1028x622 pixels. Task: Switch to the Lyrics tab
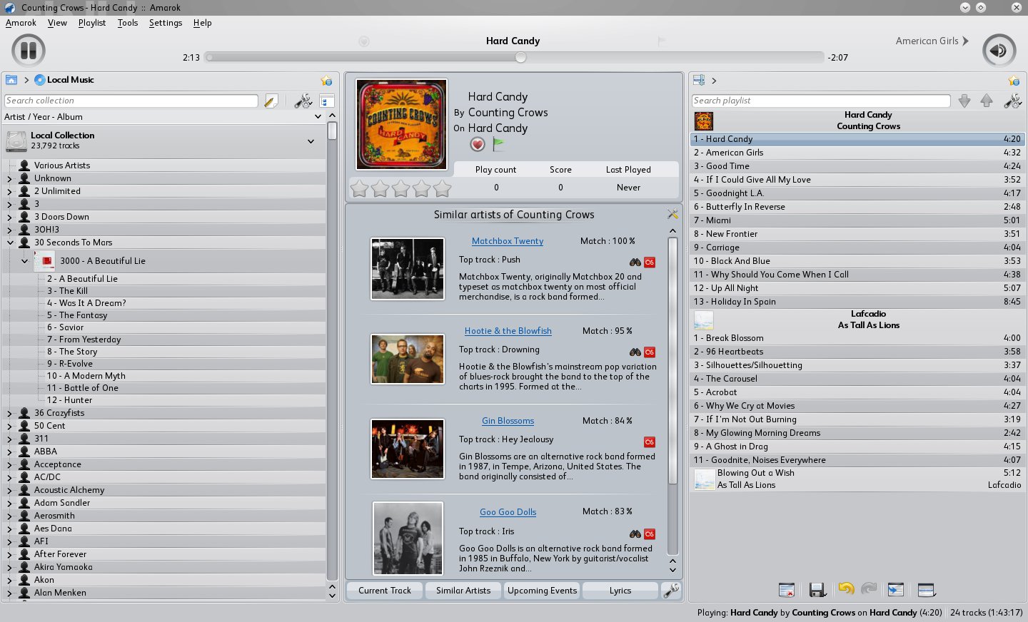coord(620,590)
